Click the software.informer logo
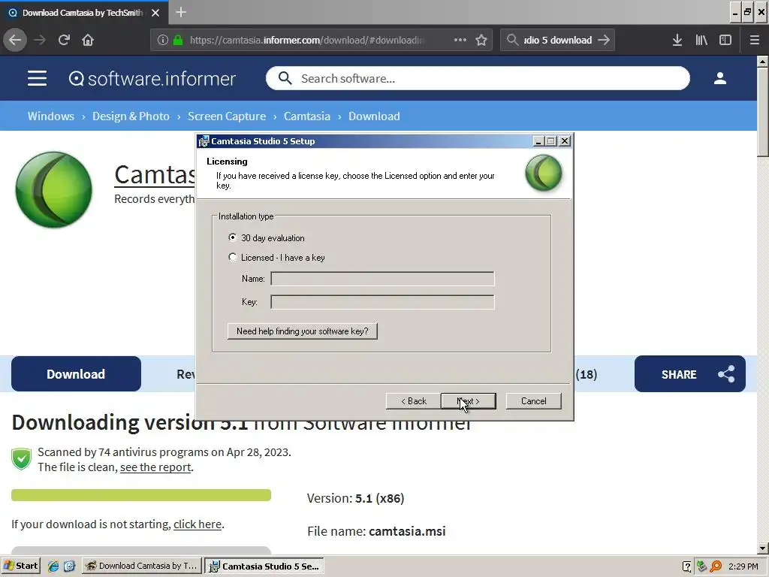Viewport: 769px width, 577px height. (152, 78)
